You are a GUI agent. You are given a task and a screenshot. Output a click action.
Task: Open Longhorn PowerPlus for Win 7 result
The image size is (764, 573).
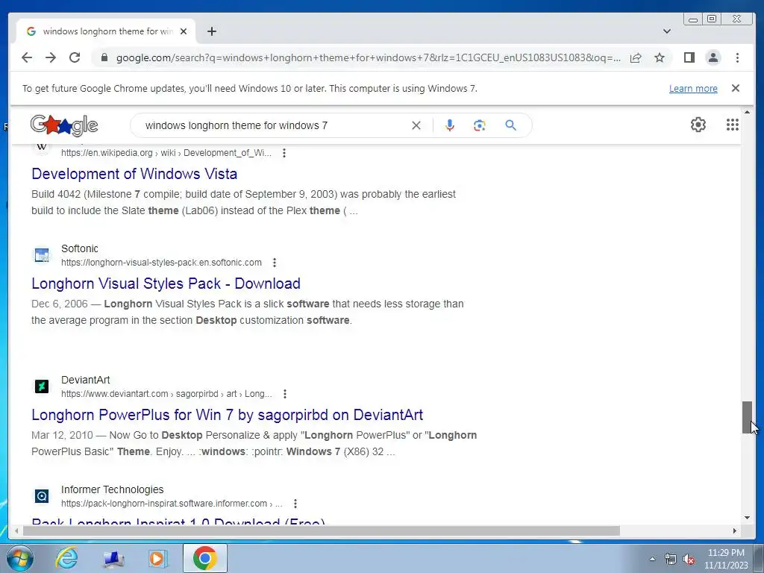click(227, 415)
